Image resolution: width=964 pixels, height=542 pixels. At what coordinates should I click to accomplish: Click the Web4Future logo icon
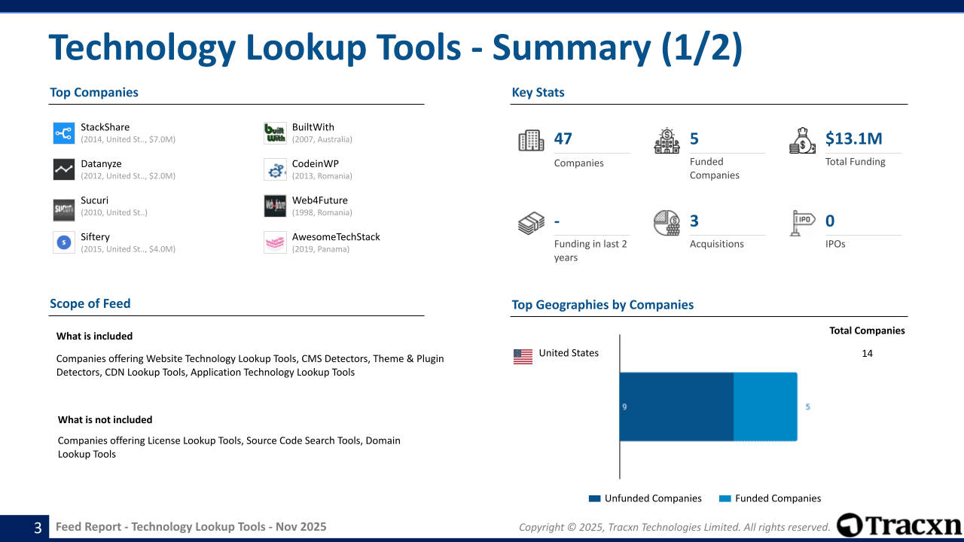(x=275, y=206)
